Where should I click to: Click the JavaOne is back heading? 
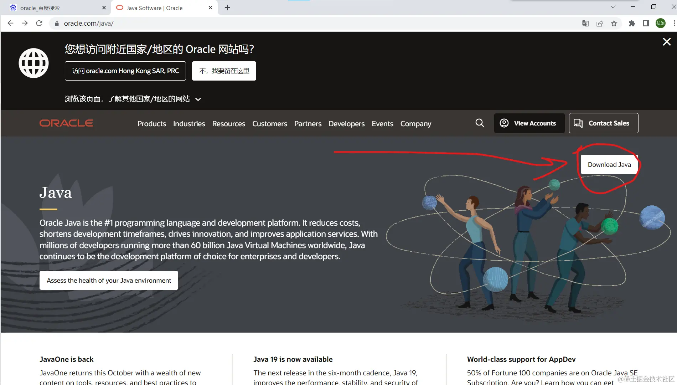tap(67, 359)
